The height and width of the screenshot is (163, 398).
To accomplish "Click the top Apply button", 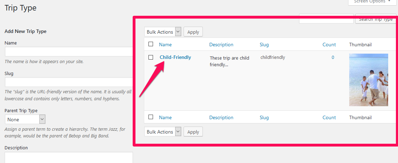I will (x=193, y=32).
